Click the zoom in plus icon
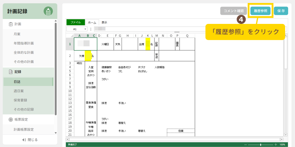This screenshot has height=147, width=295. pyautogui.click(x=276, y=145)
